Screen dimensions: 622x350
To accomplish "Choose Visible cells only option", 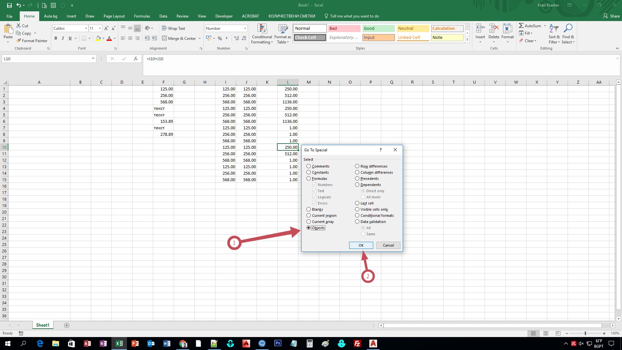I will (x=357, y=209).
